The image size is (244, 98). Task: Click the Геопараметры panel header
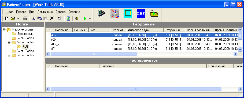tap(144, 60)
